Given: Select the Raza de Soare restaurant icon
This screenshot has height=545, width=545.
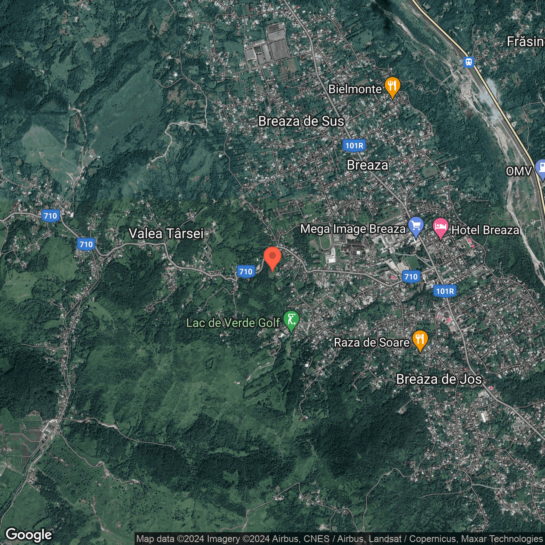Looking at the screenshot, I should click(420, 340).
